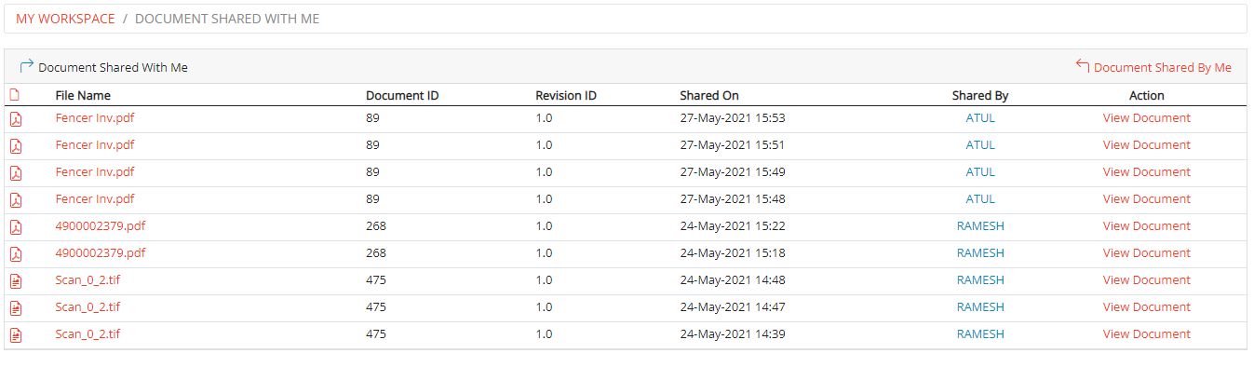
Task: Click RAMESH in the 14:48 row
Action: point(980,280)
